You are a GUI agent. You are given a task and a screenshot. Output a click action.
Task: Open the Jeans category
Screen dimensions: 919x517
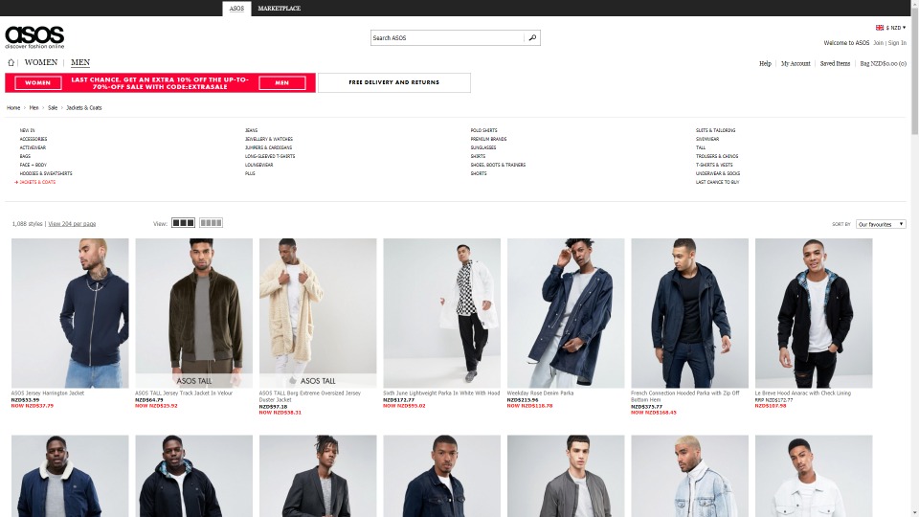point(251,130)
